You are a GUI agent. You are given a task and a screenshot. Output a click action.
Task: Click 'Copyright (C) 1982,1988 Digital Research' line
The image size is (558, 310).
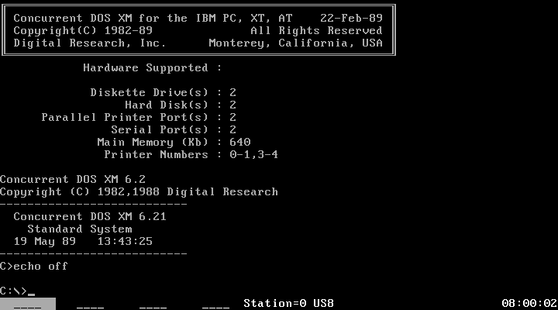[139, 192]
